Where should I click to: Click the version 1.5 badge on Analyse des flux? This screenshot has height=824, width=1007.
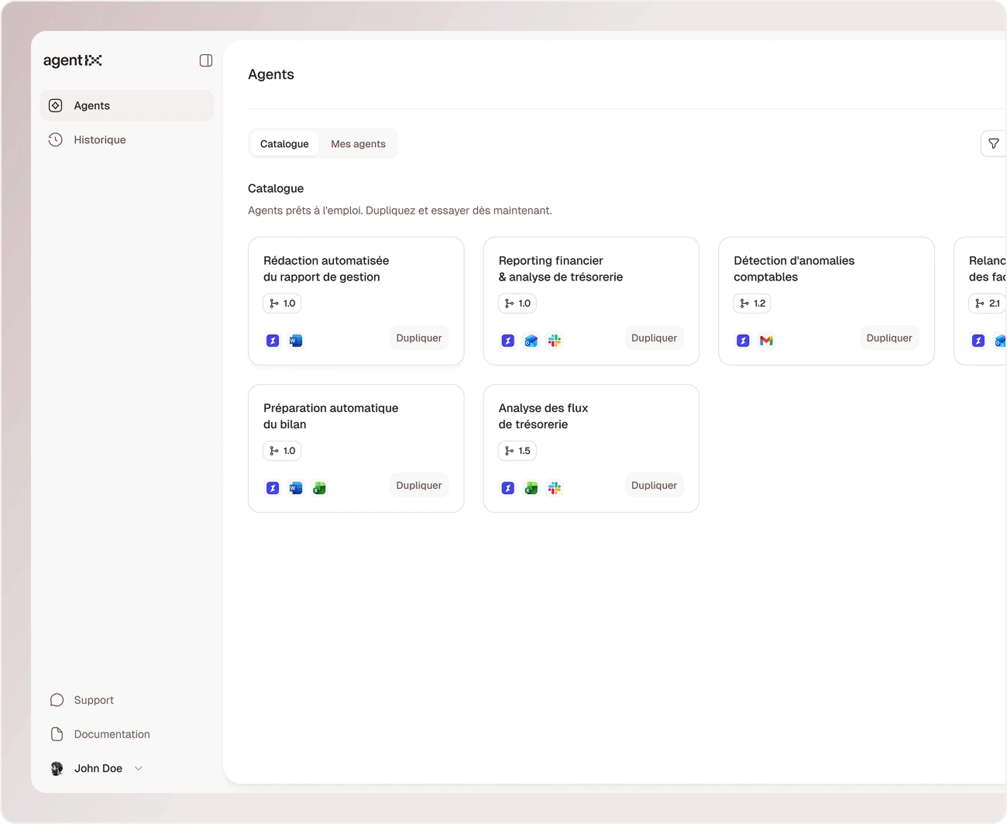pyautogui.click(x=517, y=450)
